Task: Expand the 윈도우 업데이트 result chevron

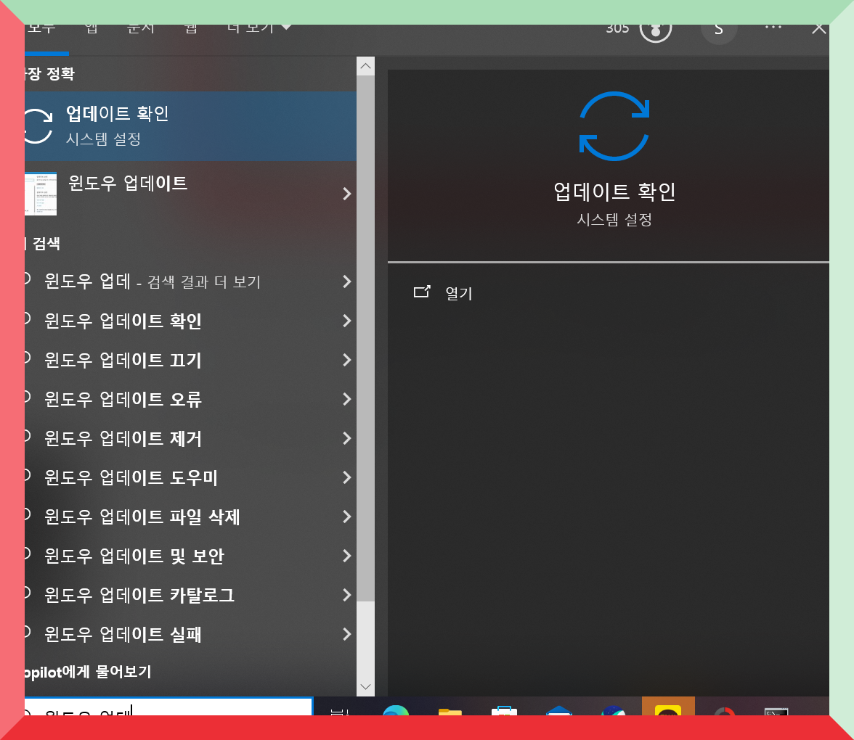Action: [346, 194]
